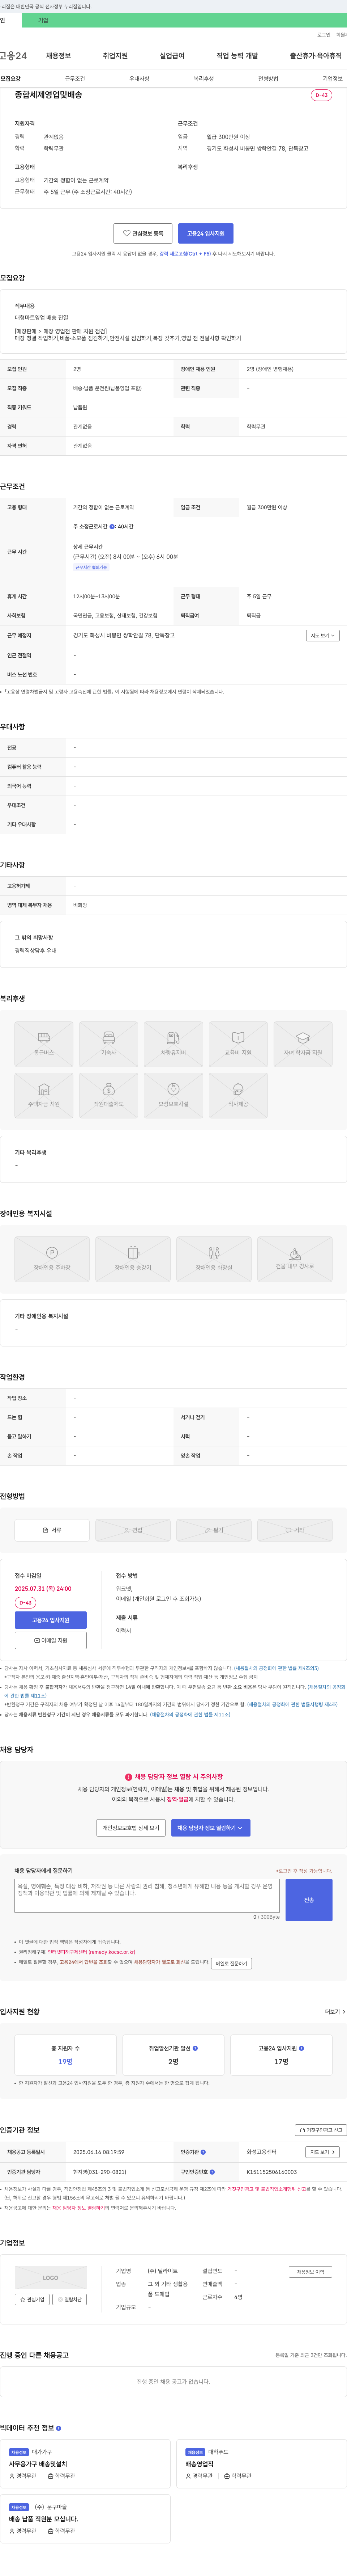
Task: Click the 이메일 지원 button
Action: coord(51,1640)
